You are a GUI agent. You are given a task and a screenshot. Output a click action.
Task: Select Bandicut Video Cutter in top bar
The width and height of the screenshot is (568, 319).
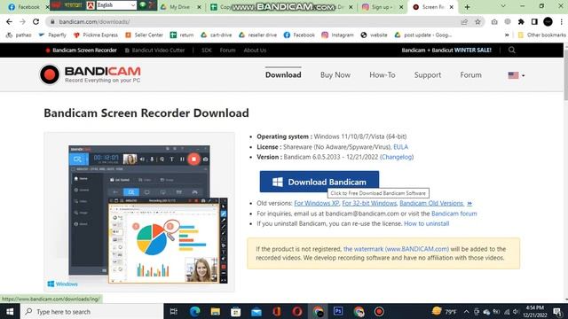[x=154, y=50]
